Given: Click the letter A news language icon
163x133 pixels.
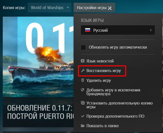Looking at the screenshot, I should click(83, 61).
